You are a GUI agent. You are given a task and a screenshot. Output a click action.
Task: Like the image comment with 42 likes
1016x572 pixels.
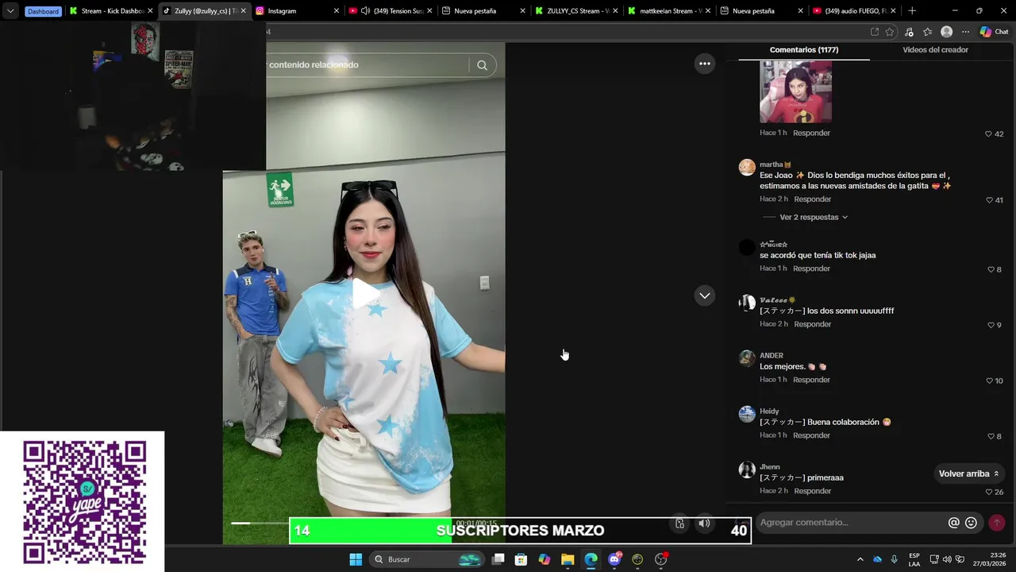pos(988,134)
